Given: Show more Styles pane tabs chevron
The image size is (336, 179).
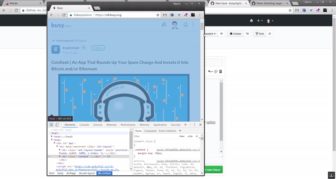Looking at the screenshot, I should tap(180, 131).
